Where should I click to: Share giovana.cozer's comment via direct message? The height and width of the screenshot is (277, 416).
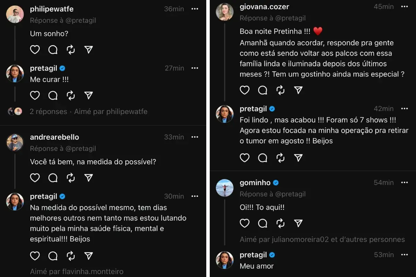pyautogui.click(x=298, y=90)
